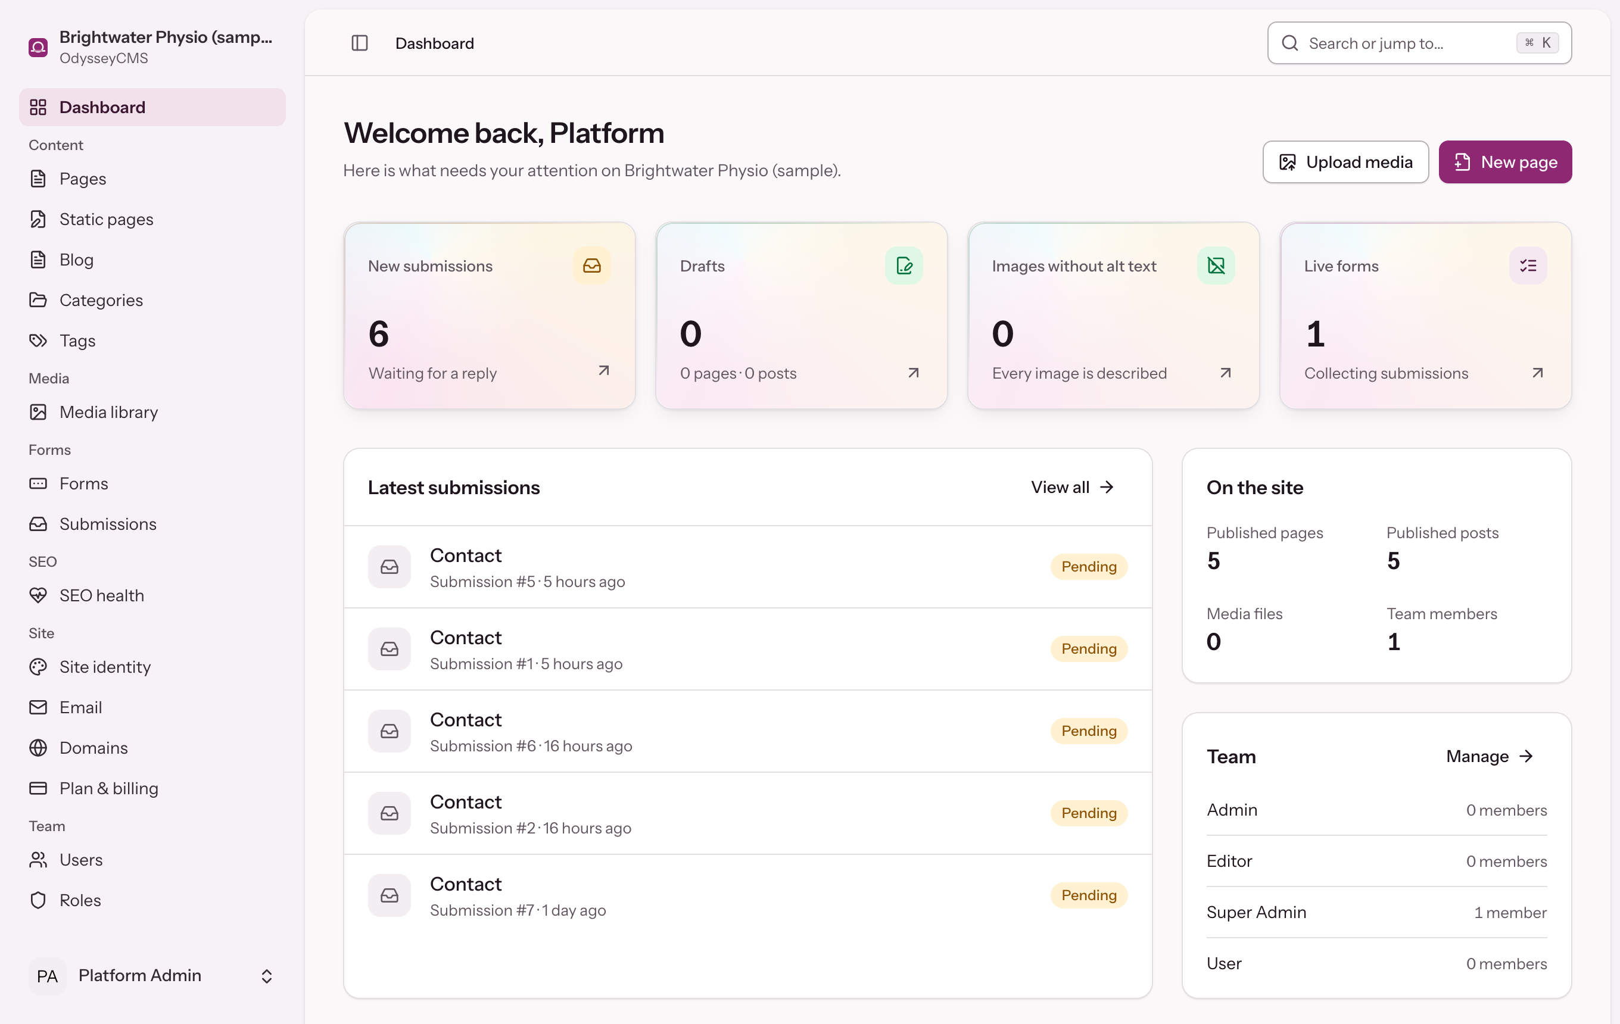Click Pending badge on Submission #6

pos(1089,731)
